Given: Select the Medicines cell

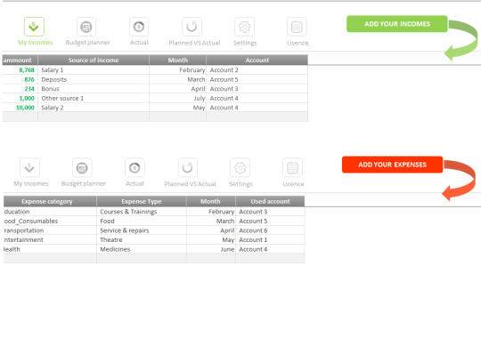Looking at the screenshot, I should pos(142,249).
